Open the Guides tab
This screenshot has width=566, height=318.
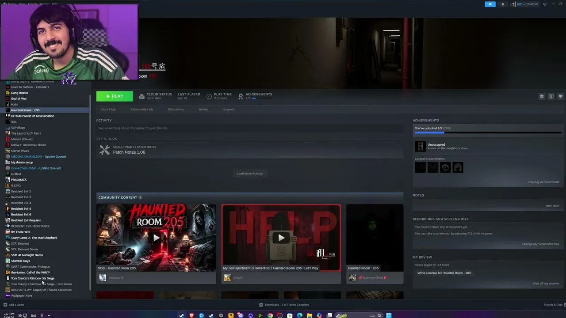[x=203, y=110]
